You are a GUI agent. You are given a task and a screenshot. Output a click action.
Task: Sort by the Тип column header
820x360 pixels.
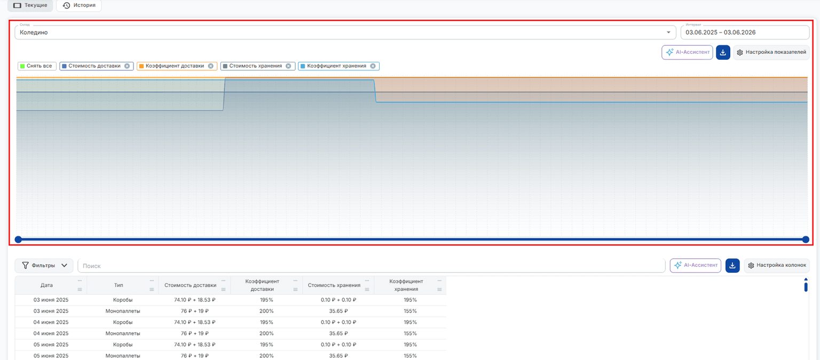[119, 285]
